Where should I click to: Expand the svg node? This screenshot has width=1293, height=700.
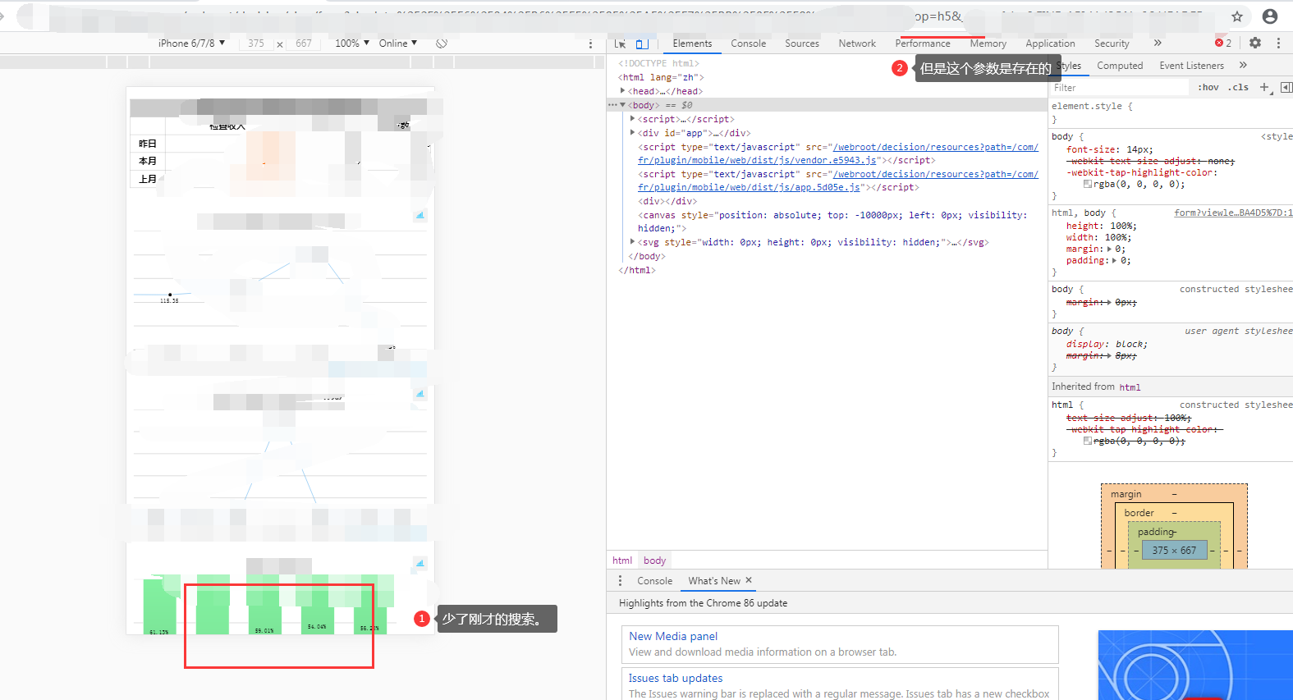[x=632, y=242]
